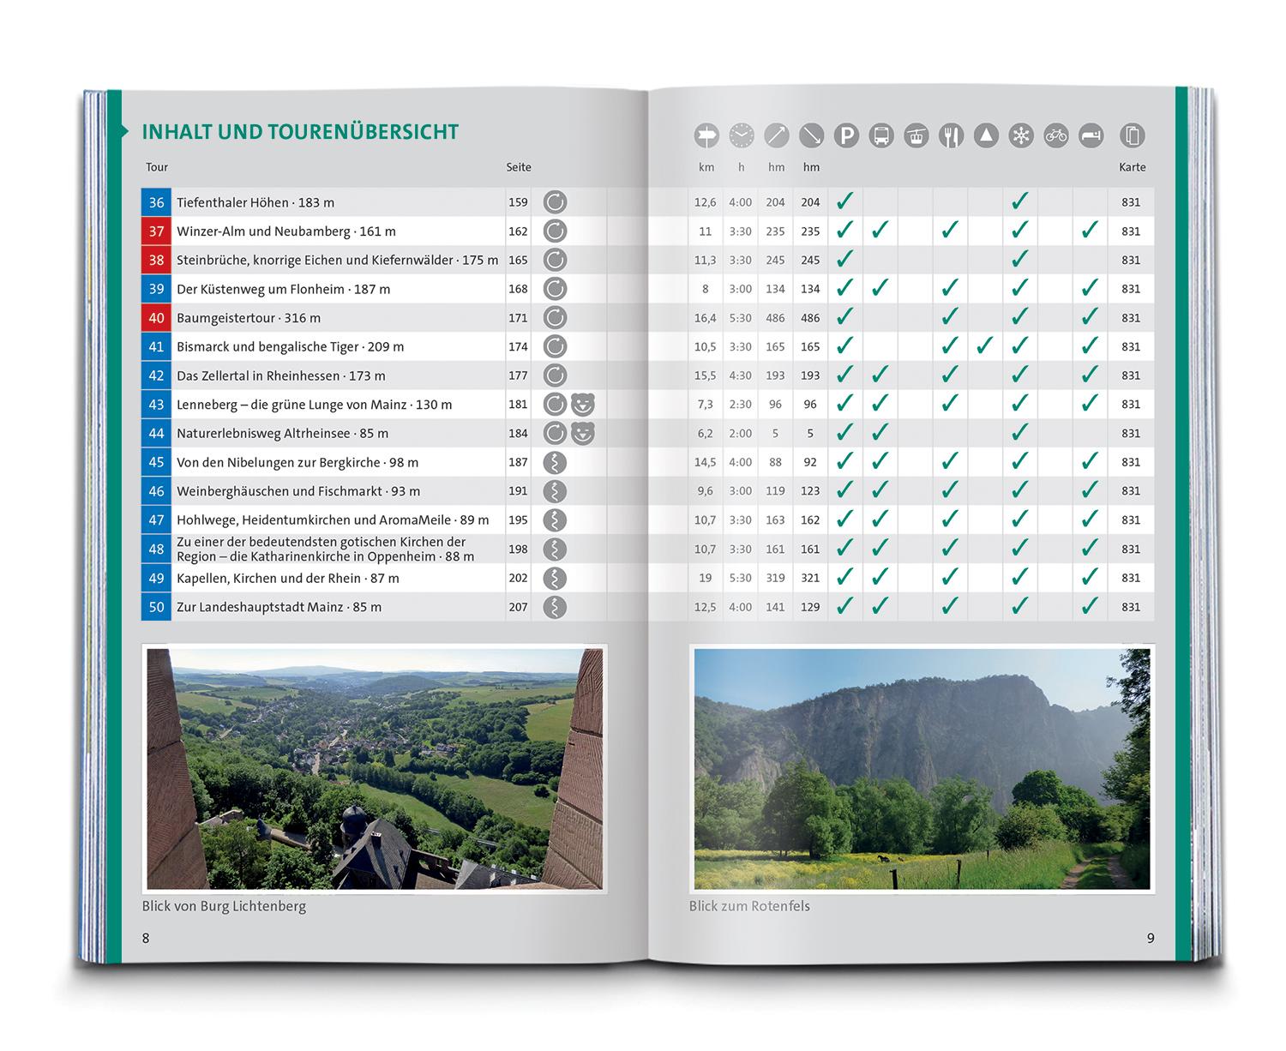Select the Karte column header

coord(1132,167)
